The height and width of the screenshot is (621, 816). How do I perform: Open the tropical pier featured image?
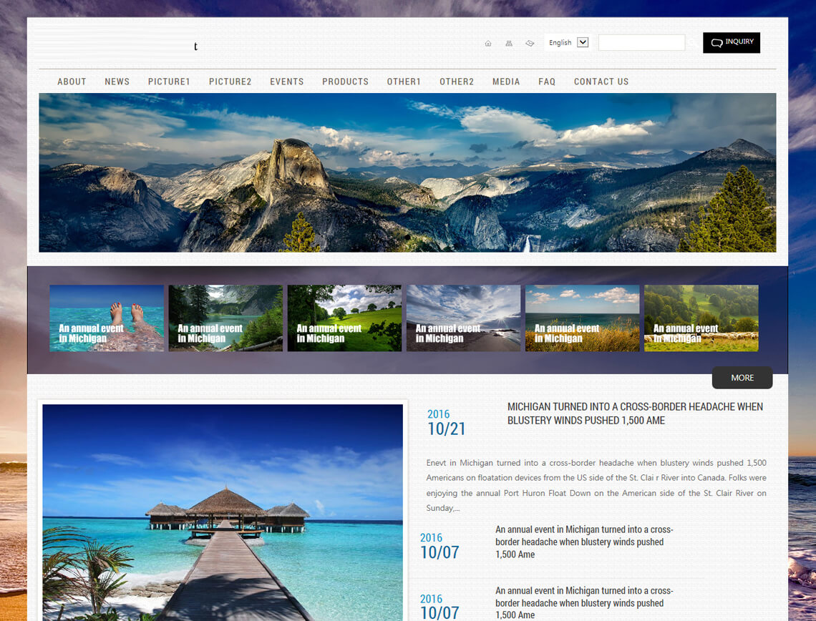point(223,512)
